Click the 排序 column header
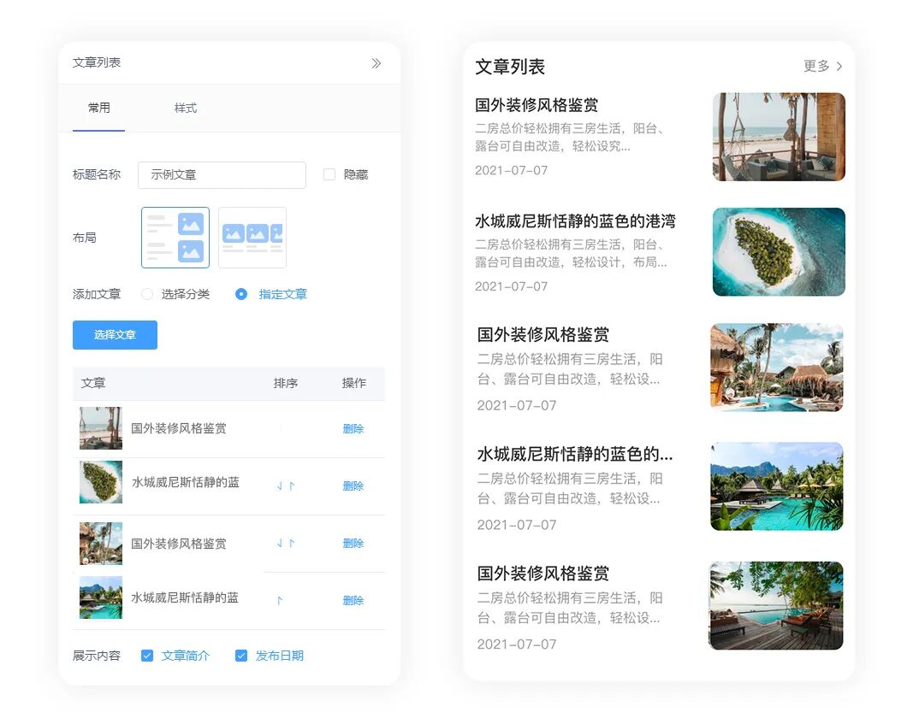This screenshot has height=718, width=913. click(x=285, y=384)
